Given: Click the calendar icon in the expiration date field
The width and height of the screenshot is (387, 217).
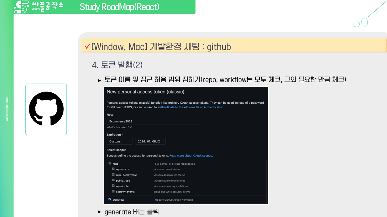Looking at the screenshot, I should point(158,141).
